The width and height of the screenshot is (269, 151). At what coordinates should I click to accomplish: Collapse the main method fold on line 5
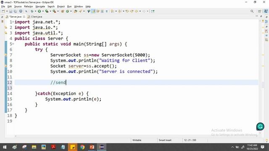[x=13, y=44]
